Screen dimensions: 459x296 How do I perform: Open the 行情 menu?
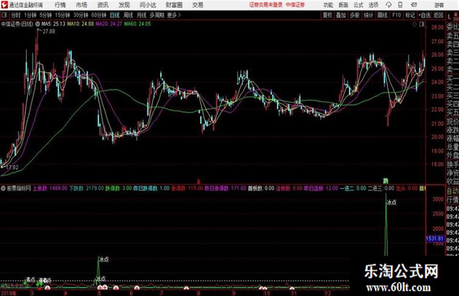[60, 5]
